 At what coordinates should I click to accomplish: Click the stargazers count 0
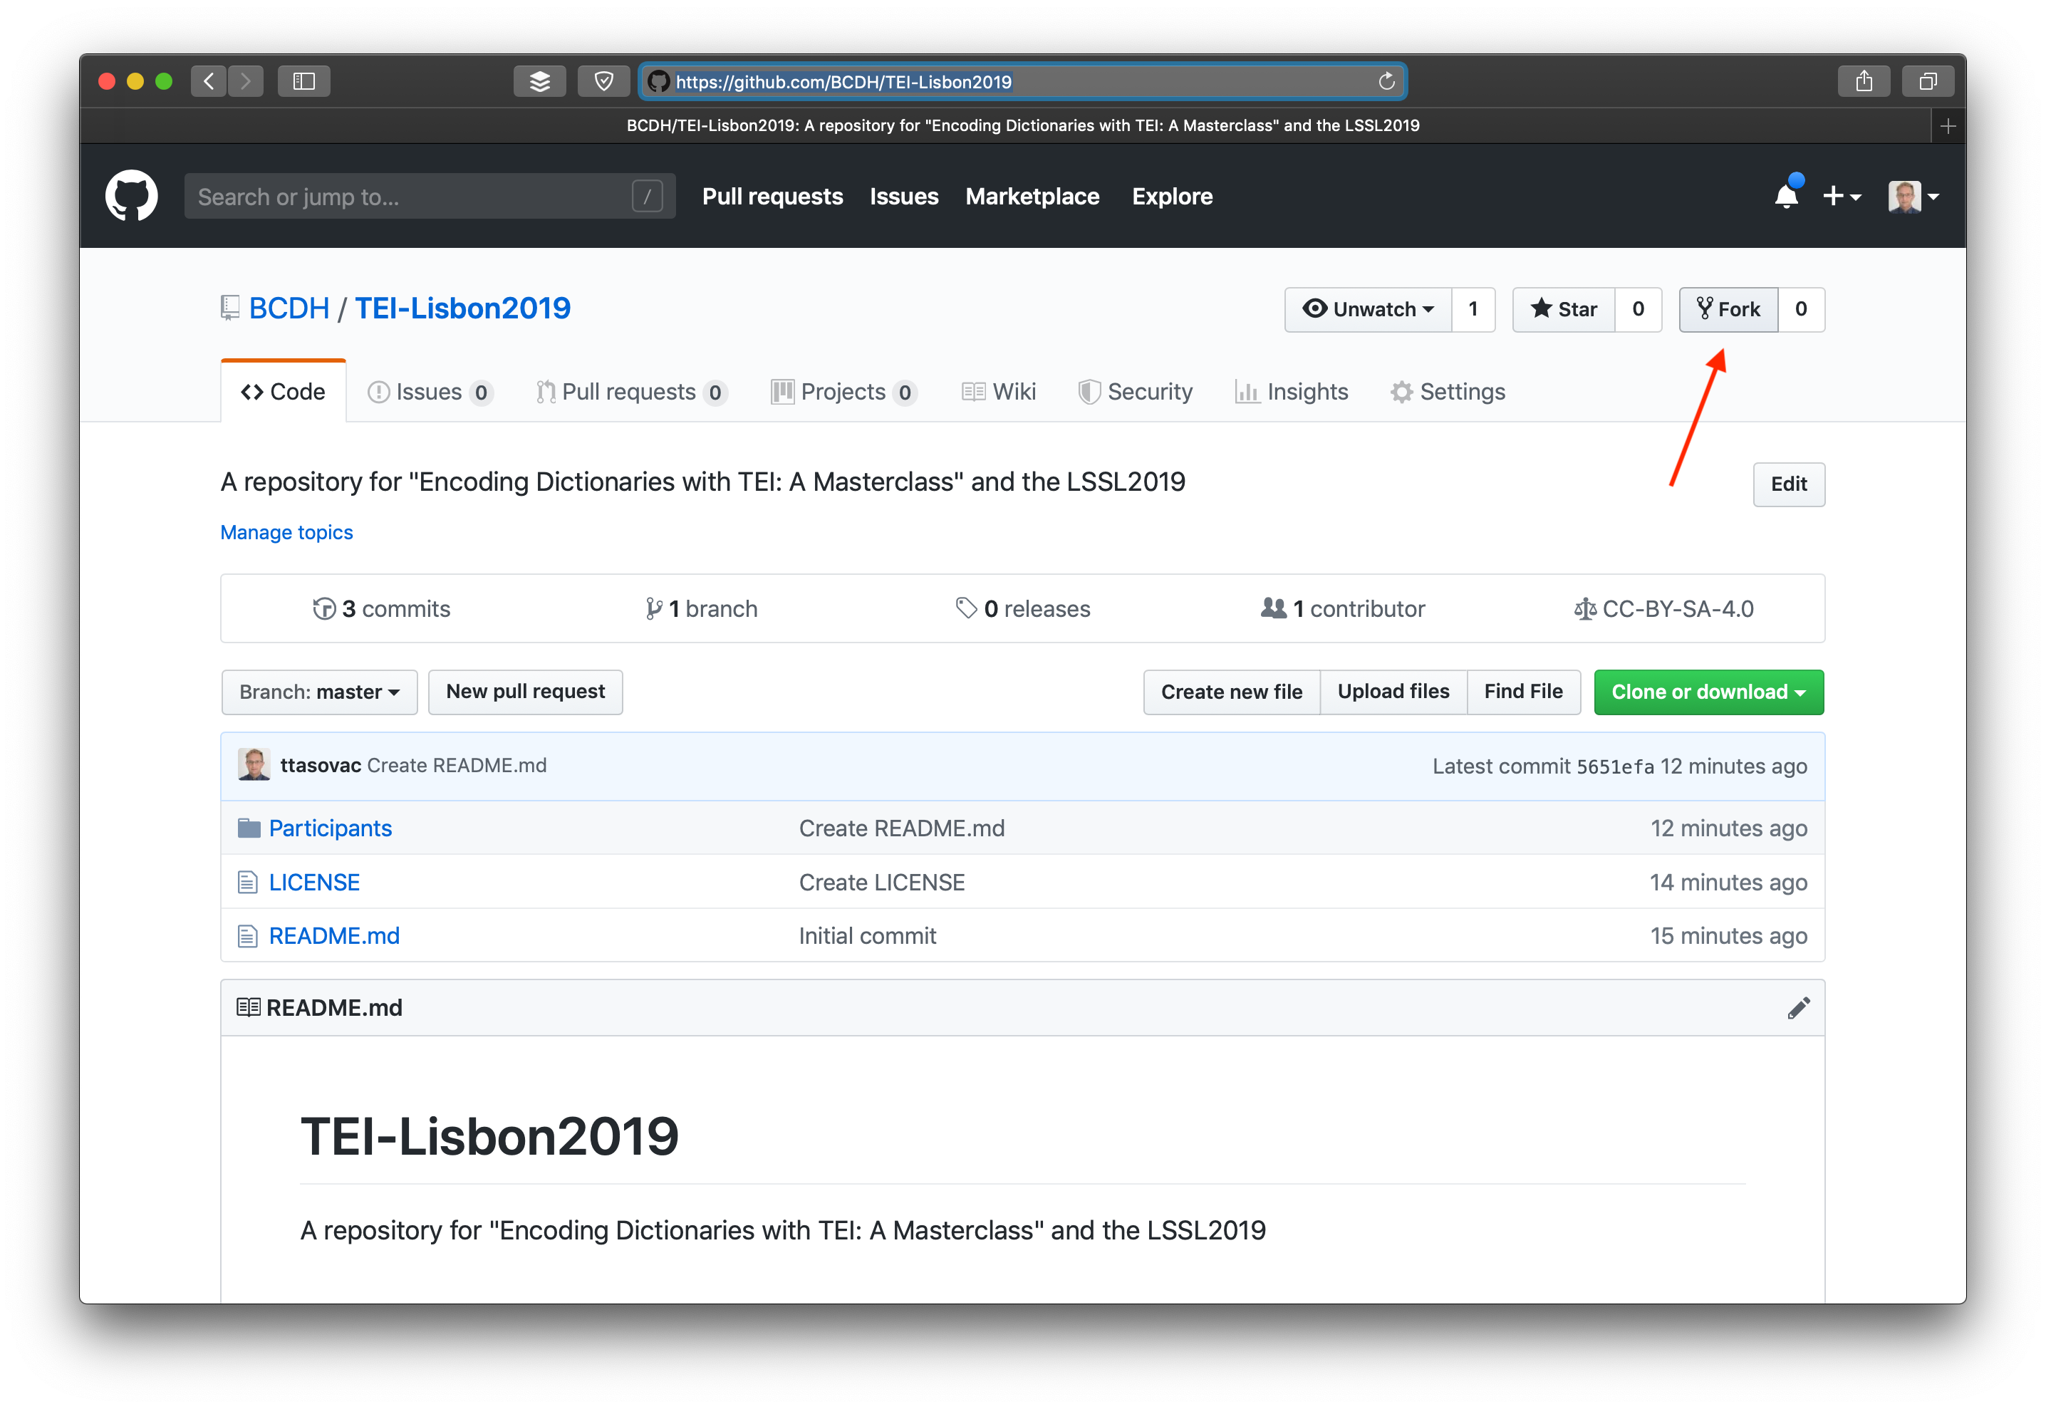tap(1639, 309)
